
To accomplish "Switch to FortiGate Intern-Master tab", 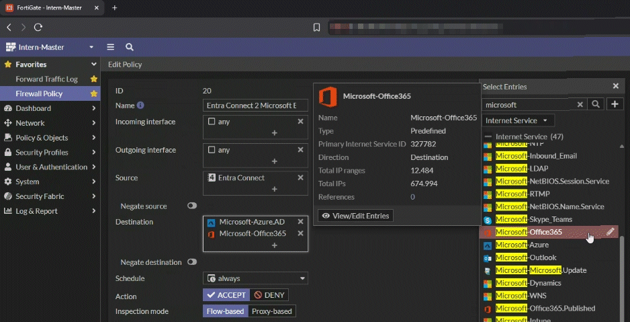I will [x=52, y=7].
